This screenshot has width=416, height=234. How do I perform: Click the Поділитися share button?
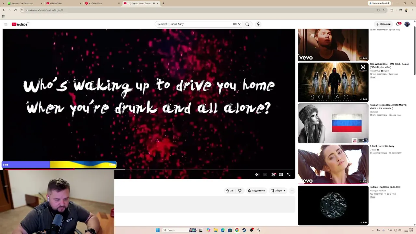click(x=256, y=191)
